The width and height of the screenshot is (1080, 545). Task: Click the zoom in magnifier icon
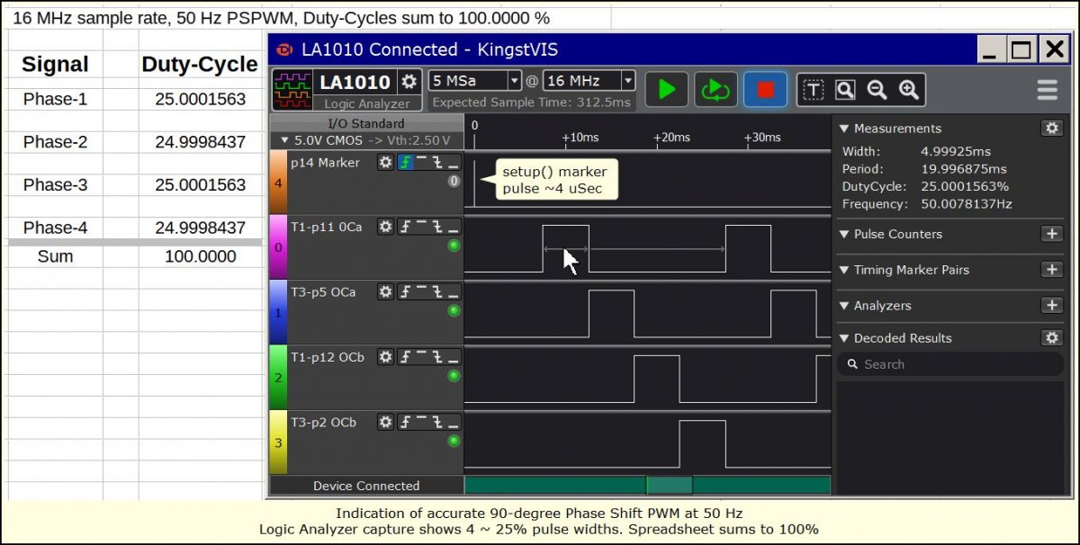[908, 89]
